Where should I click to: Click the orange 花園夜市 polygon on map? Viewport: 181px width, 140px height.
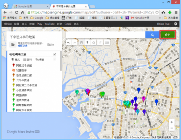(131, 82)
